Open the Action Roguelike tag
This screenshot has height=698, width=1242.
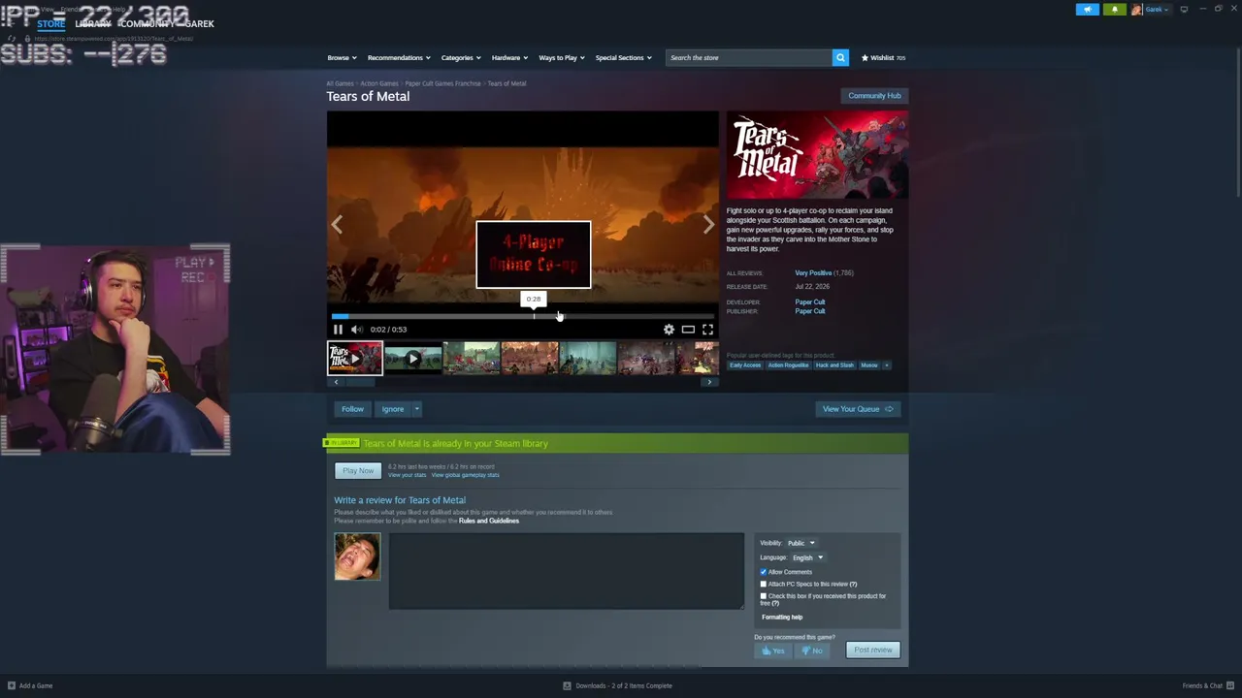788,365
